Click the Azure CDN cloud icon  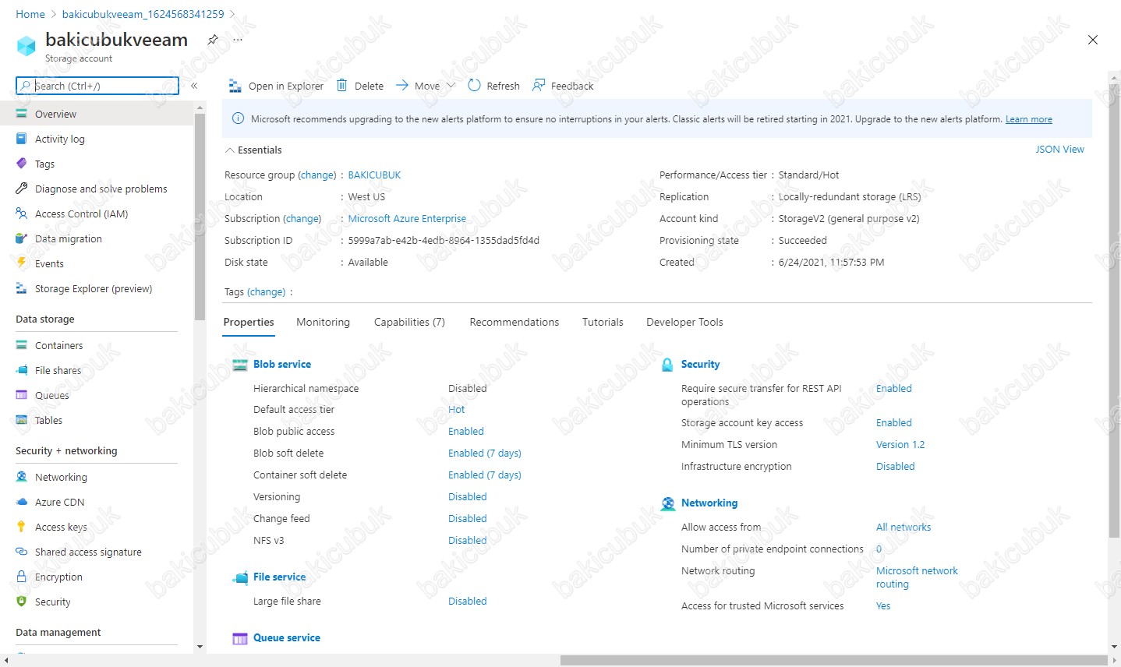(22, 502)
